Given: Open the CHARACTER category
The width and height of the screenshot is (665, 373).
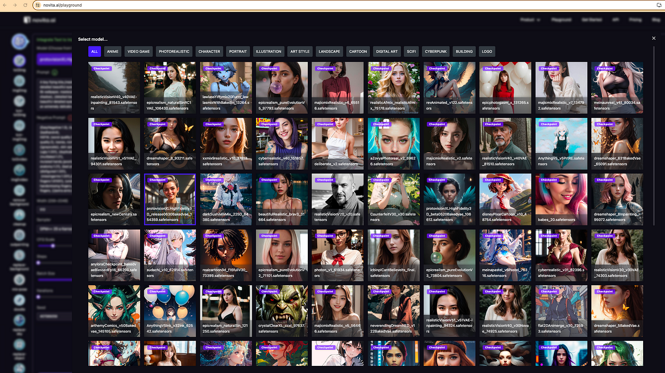Looking at the screenshot, I should pyautogui.click(x=209, y=52).
